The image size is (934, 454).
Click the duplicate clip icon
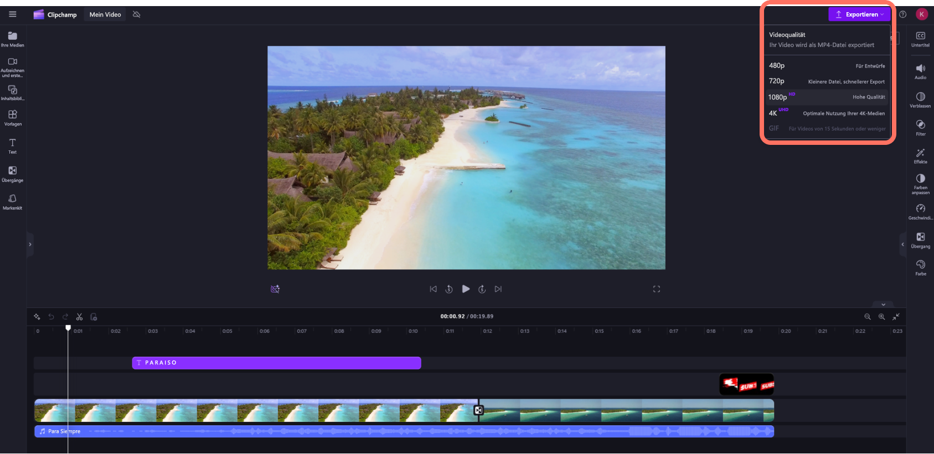(x=94, y=317)
